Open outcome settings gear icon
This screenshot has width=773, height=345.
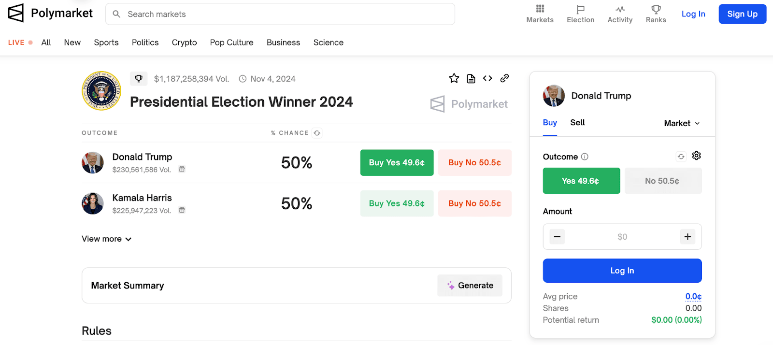coord(696,156)
